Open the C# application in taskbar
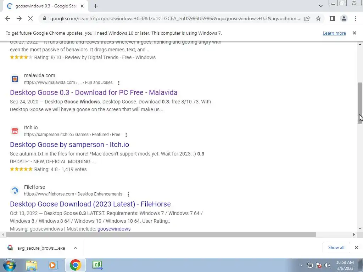 click(97, 265)
